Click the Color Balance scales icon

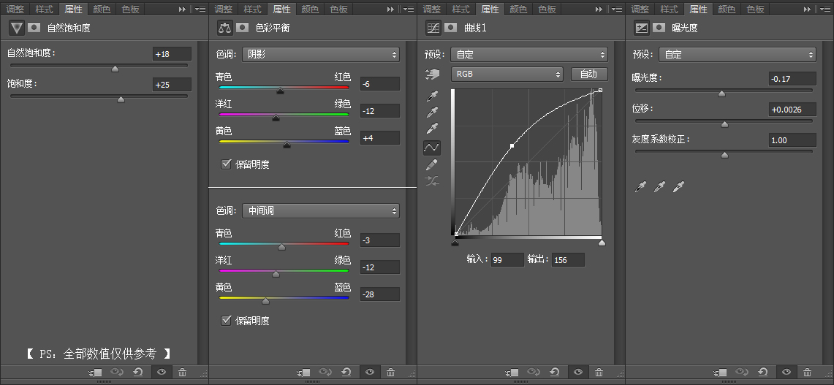coord(225,28)
